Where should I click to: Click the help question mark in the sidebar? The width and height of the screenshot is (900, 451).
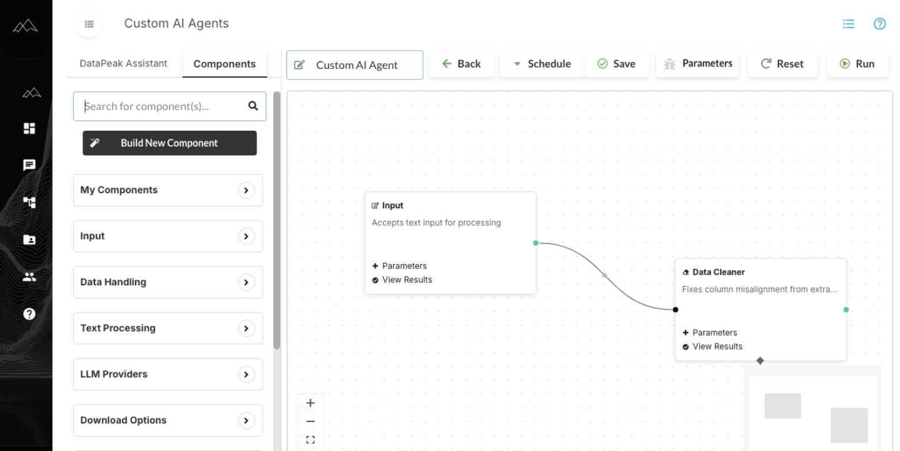tap(29, 313)
